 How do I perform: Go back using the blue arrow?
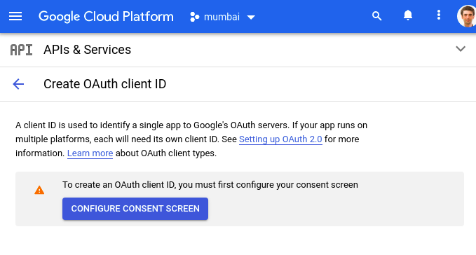pos(18,84)
